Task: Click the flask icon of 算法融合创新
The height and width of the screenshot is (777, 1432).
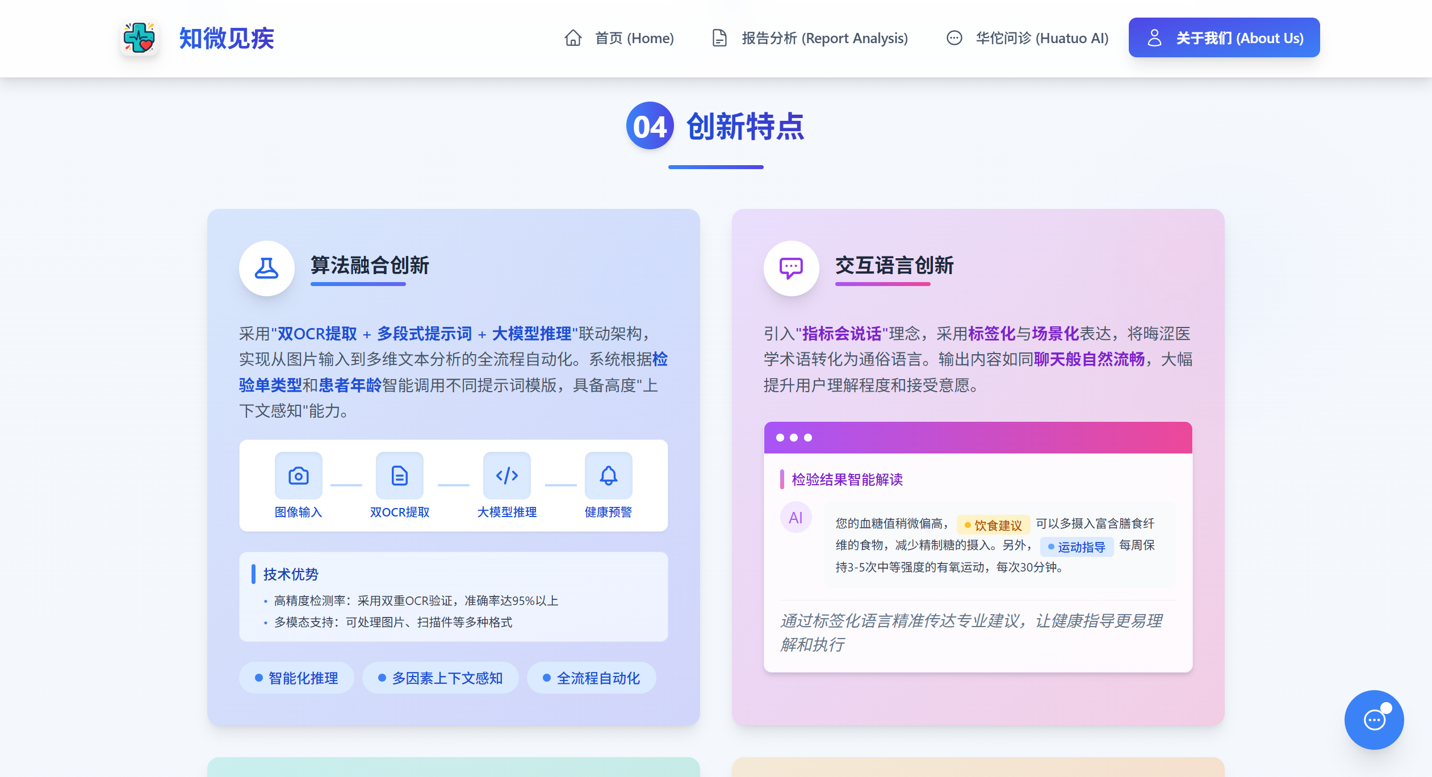Action: pyautogui.click(x=266, y=268)
